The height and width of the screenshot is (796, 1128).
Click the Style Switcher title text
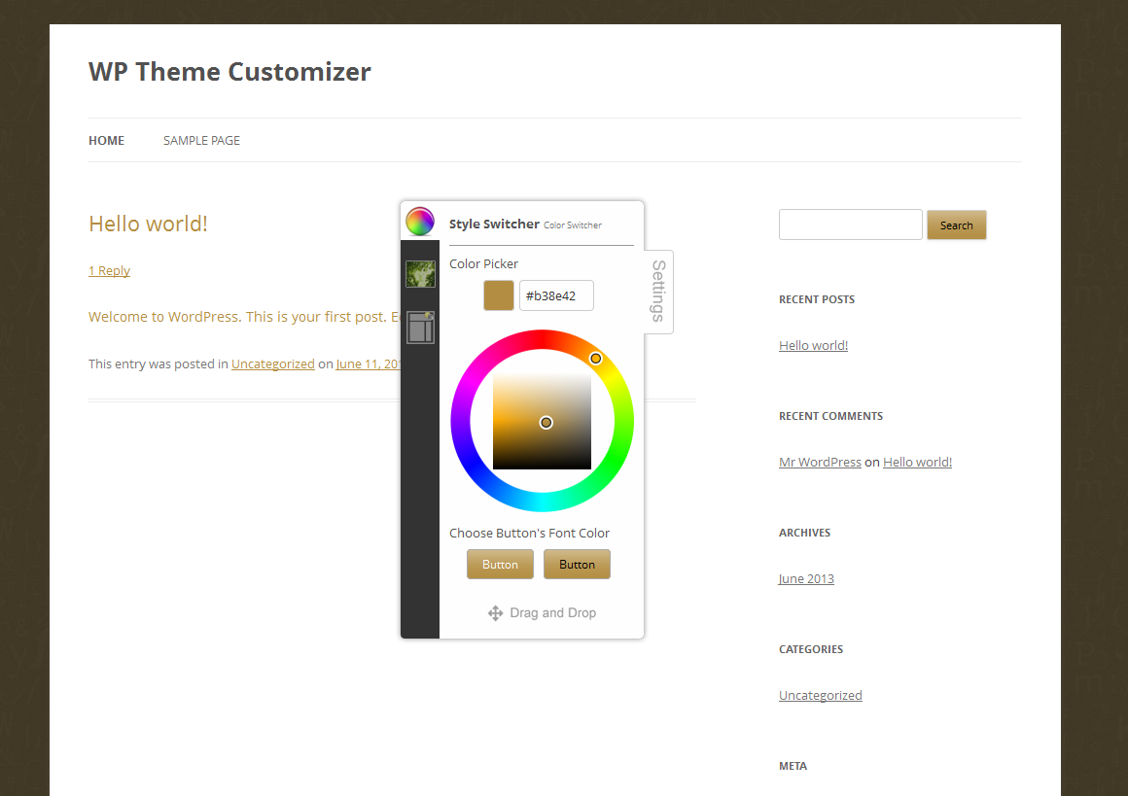pyautogui.click(x=494, y=224)
